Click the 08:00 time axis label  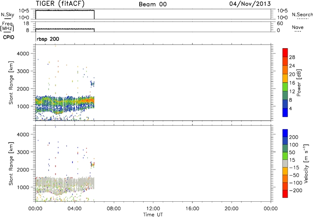pyautogui.click(x=114, y=209)
